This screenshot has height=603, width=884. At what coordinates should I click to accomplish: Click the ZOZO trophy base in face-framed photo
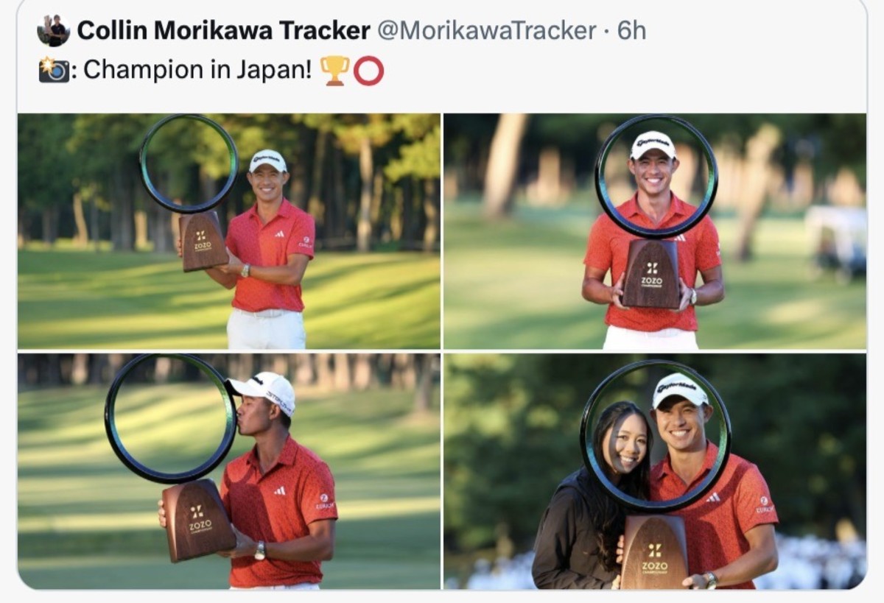650,274
